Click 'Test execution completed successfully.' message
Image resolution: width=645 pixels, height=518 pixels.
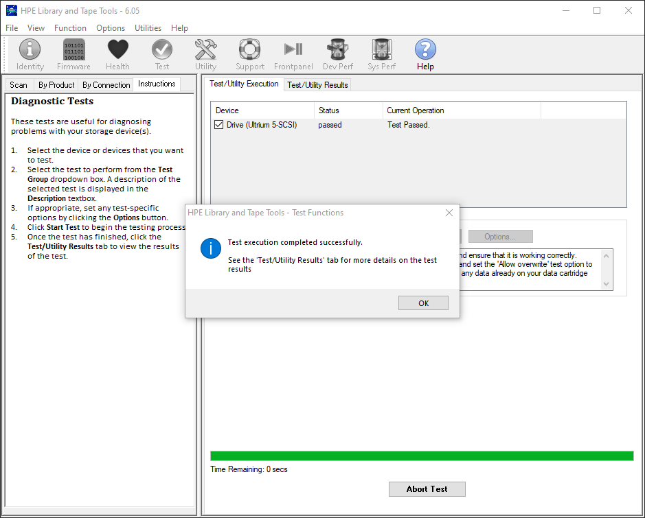295,242
